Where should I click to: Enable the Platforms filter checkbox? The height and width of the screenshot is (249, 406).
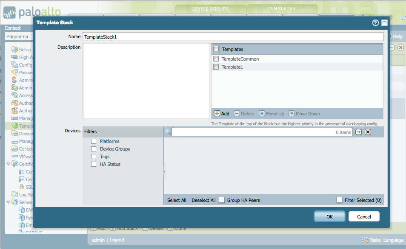(x=94, y=141)
